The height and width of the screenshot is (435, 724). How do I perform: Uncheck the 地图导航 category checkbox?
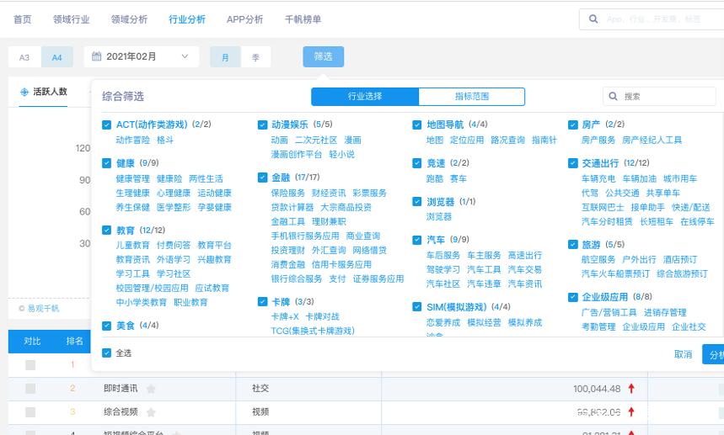417,125
